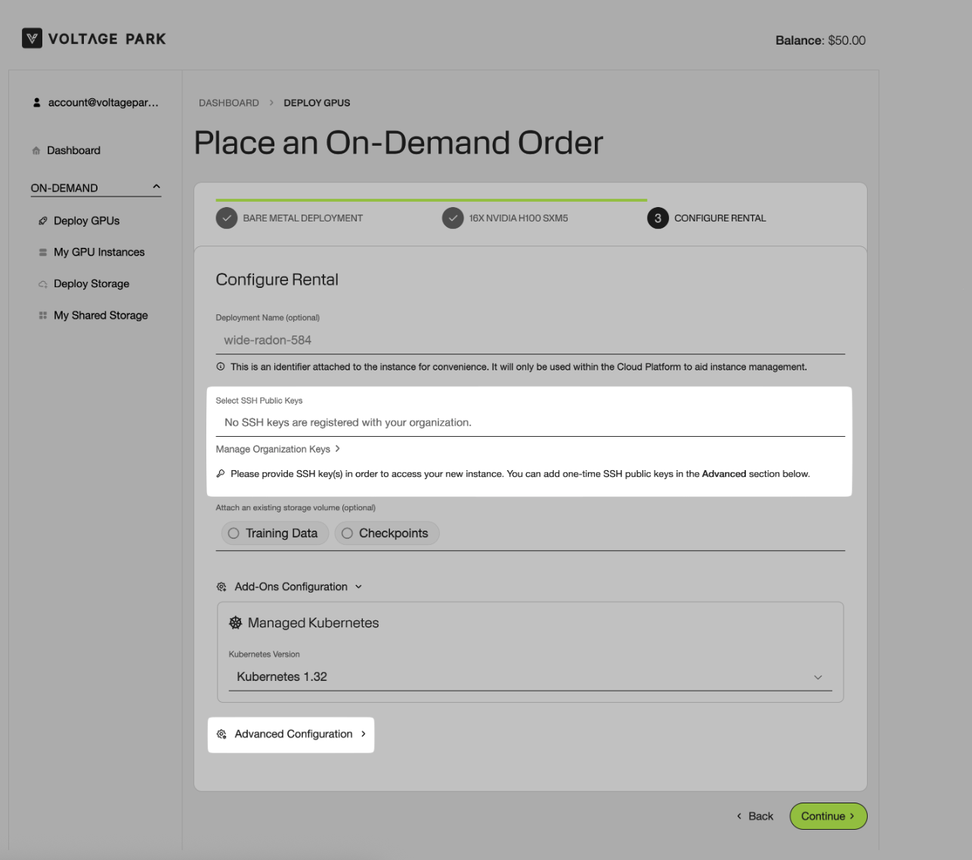The image size is (972, 860).
Task: Click the Deploy GPUs rocket icon
Action: [x=43, y=221]
